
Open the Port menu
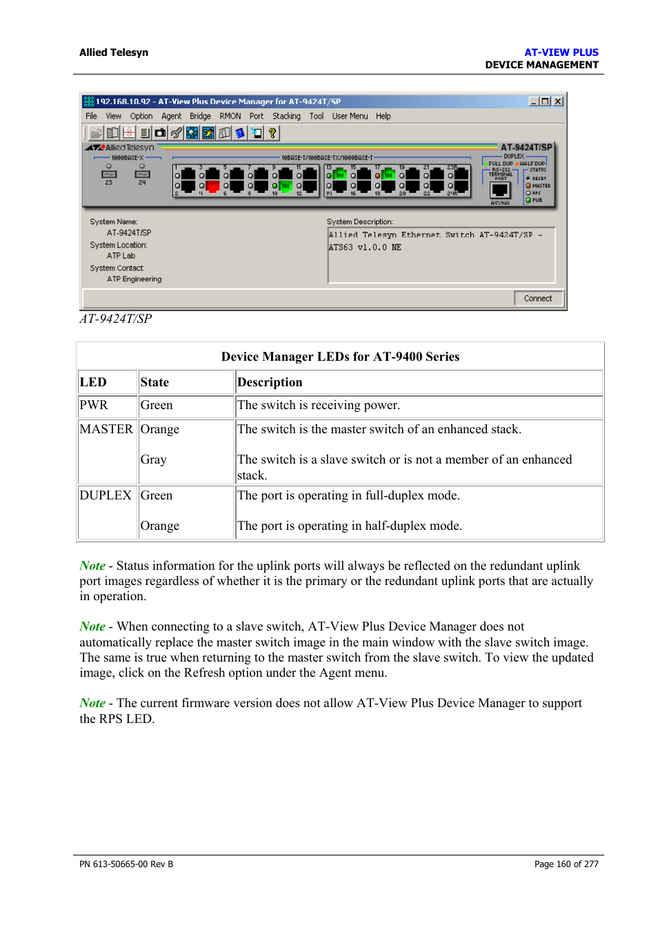[x=257, y=116]
